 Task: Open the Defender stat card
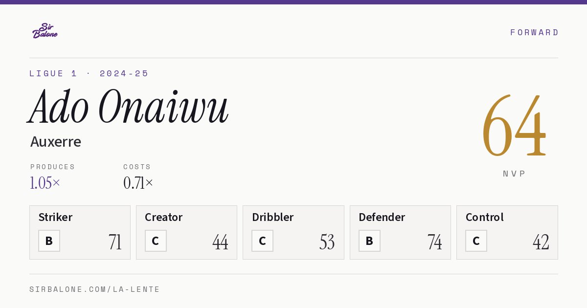[x=400, y=232]
